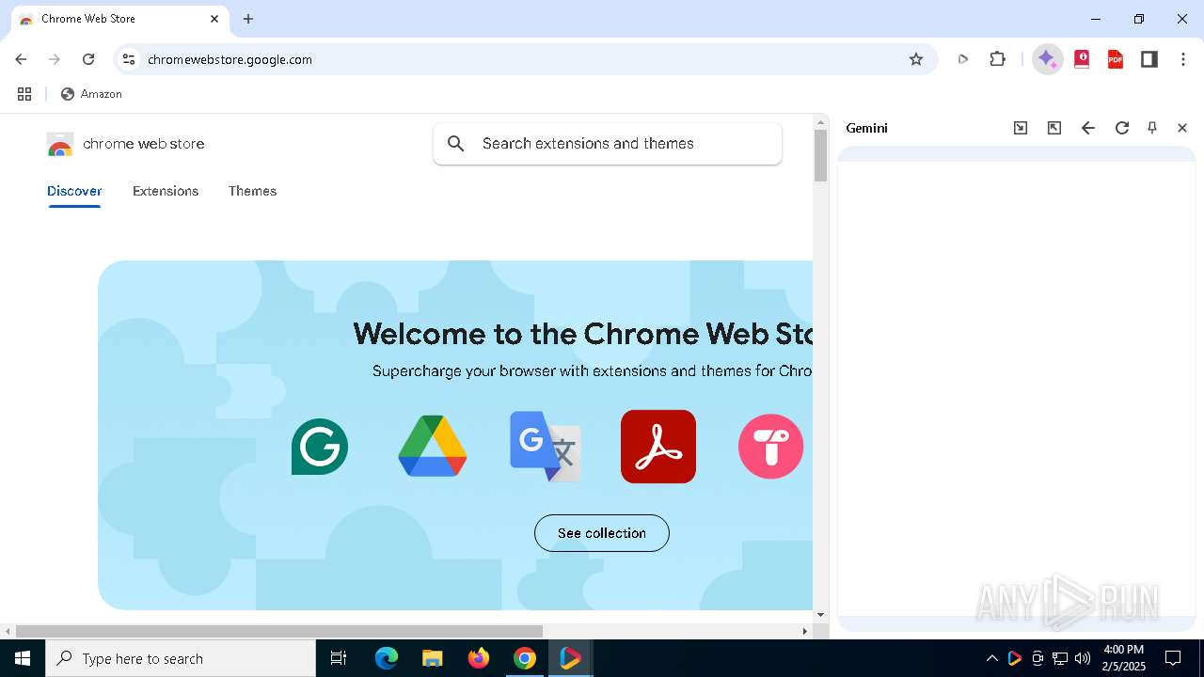Click the scroll down arrow of page scrollbar

(820, 615)
